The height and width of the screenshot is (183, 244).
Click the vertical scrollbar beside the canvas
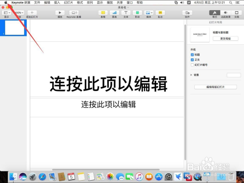coord(185,92)
